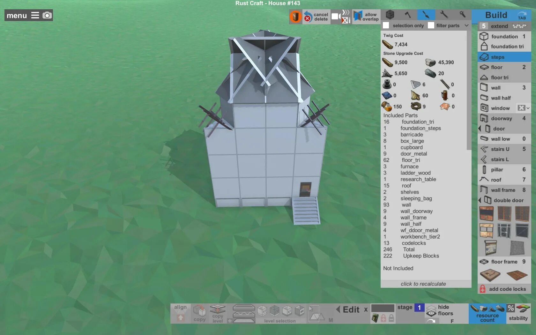The width and height of the screenshot is (536, 335).
Task: Take a screenshot with camera icon
Action: [47, 15]
